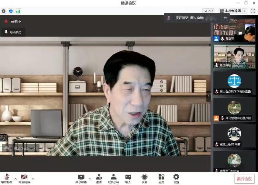Open 设置 settings gear

[x=176, y=178]
